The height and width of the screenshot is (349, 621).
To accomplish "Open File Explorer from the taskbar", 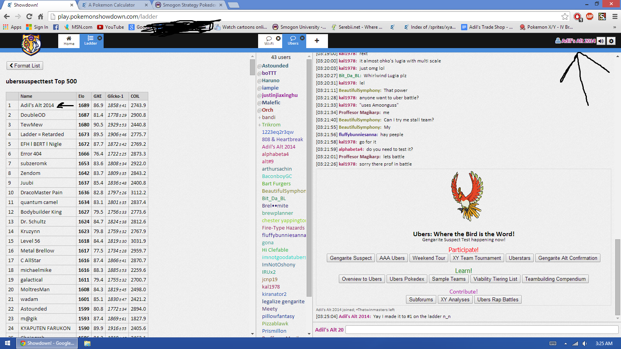I will pos(87,343).
